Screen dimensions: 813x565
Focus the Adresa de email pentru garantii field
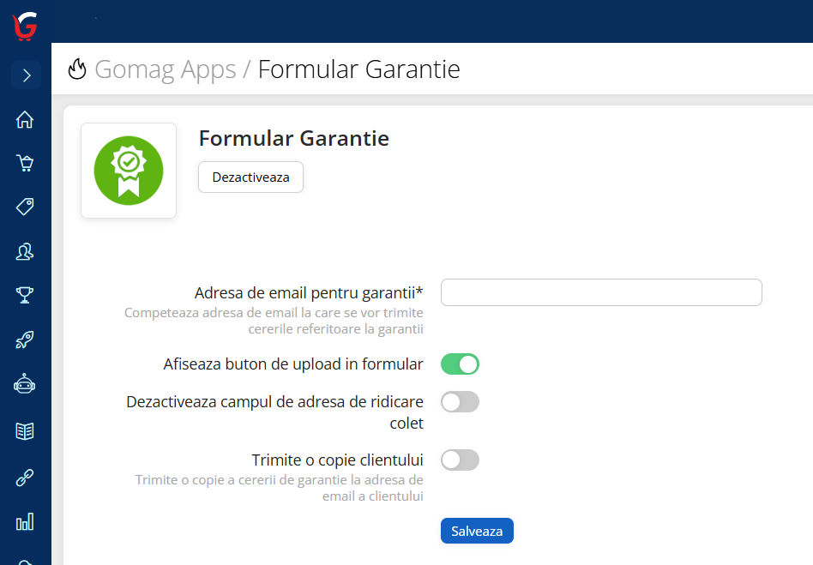(601, 292)
